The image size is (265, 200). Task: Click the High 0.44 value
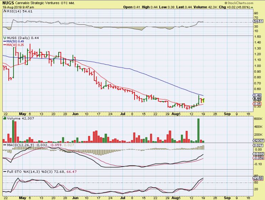[149, 7]
